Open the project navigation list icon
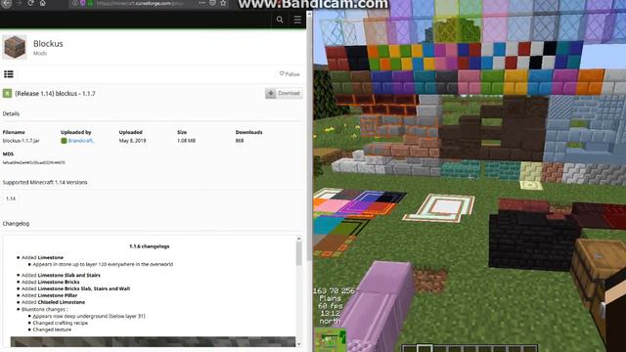The height and width of the screenshot is (352, 626). coord(9,74)
